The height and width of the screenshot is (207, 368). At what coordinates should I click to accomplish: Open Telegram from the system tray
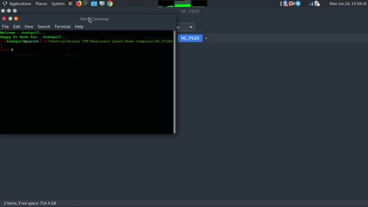coord(298,3)
